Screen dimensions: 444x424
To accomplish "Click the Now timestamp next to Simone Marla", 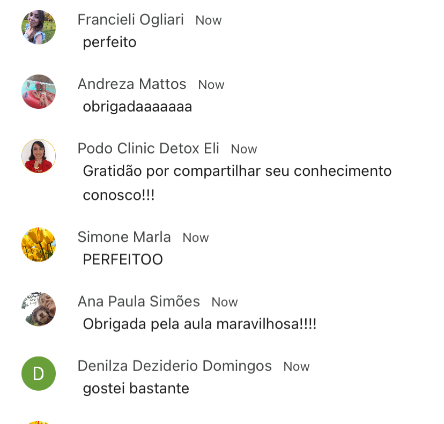I will (196, 238).
